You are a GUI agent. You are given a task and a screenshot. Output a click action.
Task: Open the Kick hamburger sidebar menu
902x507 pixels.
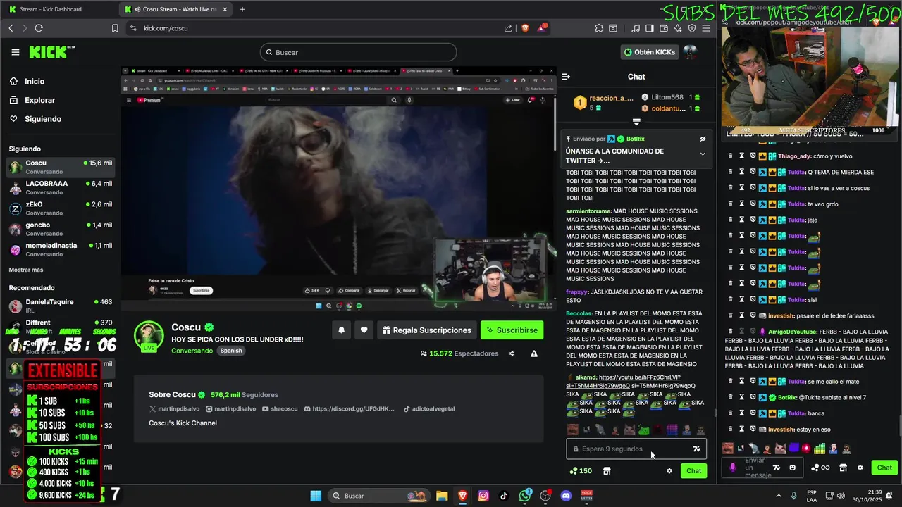click(16, 52)
